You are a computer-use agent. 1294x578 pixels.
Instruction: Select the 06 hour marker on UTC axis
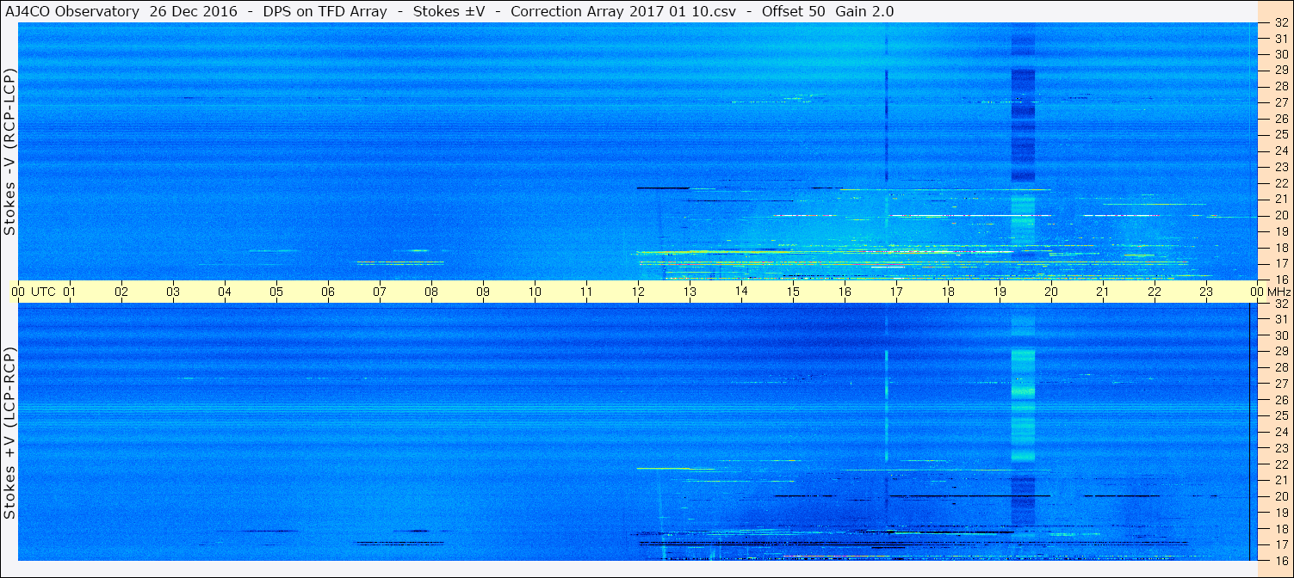tap(328, 292)
